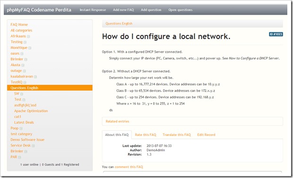
Task: View Open questions from top navigation
Action: click(181, 10)
